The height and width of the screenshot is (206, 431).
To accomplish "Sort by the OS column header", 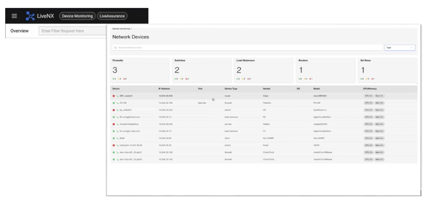I will click(x=298, y=89).
